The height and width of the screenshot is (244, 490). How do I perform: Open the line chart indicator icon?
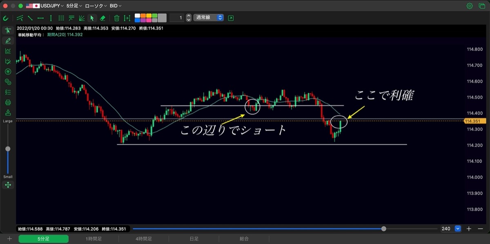[8, 51]
